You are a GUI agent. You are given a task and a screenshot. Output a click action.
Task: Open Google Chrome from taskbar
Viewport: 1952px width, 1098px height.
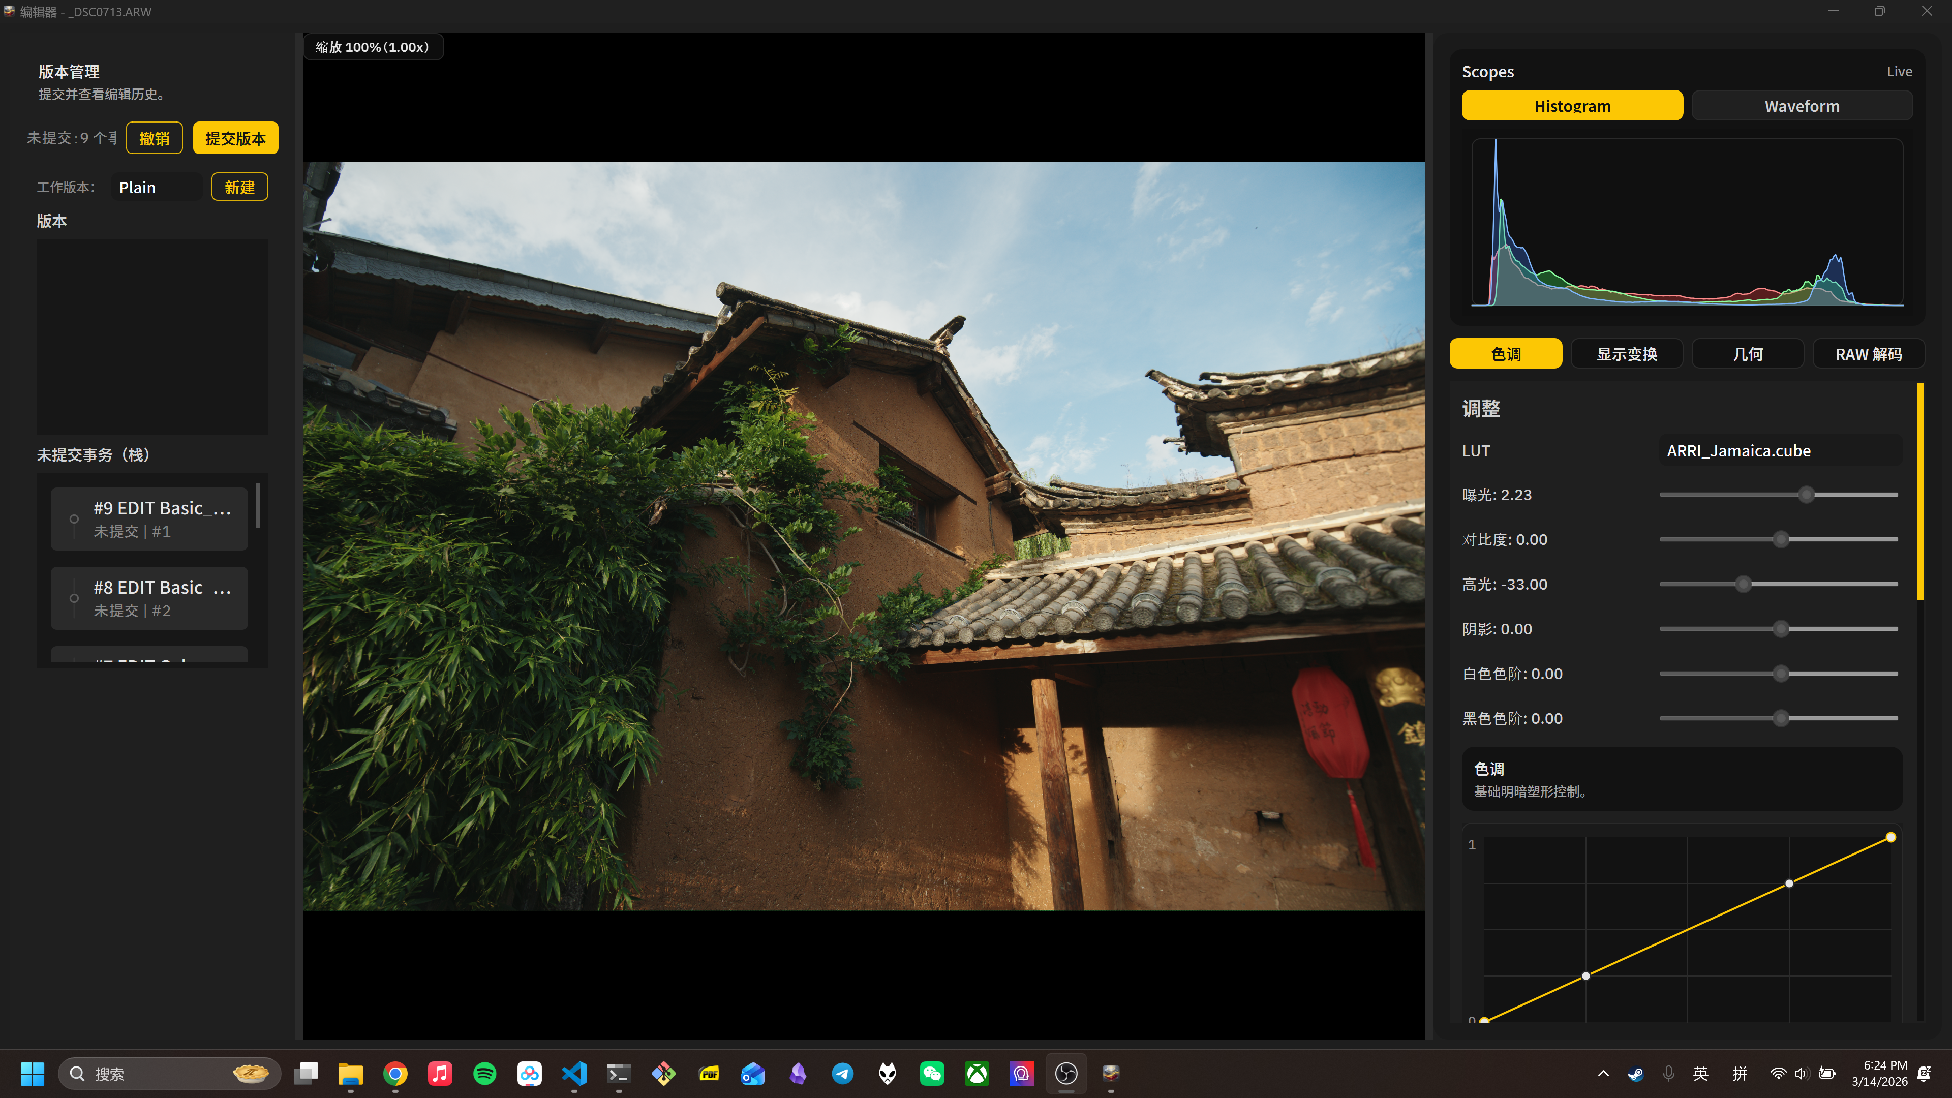coord(395,1073)
